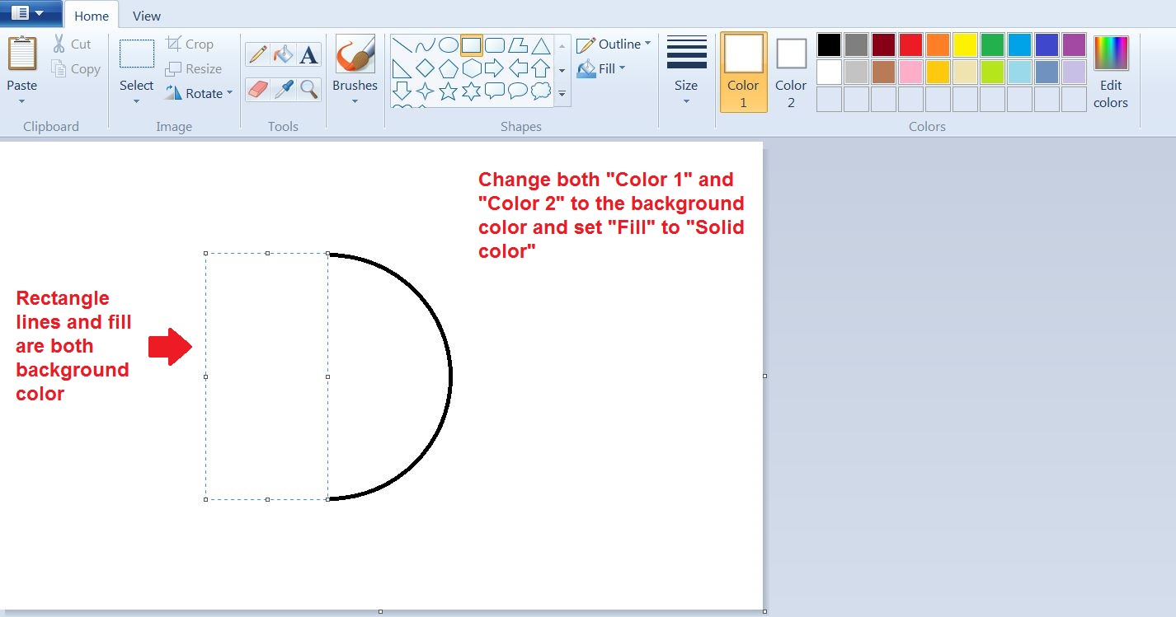
Task: Choose the Five-point star shape
Action: [x=448, y=91]
